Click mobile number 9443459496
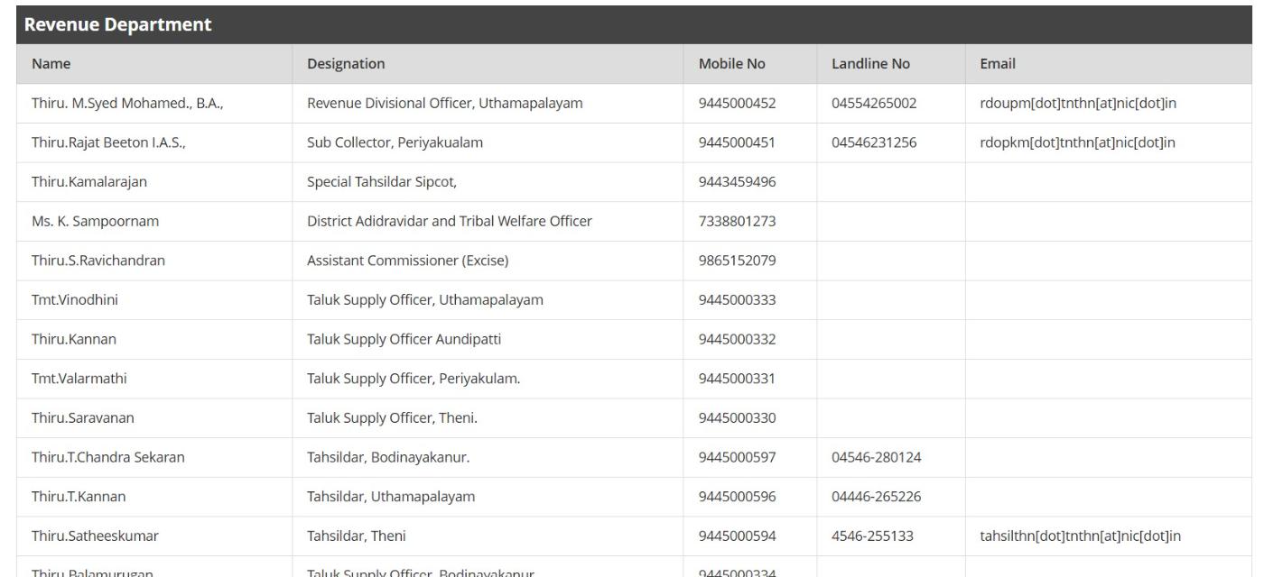Viewport: 1264px width, 577px height. [737, 182]
